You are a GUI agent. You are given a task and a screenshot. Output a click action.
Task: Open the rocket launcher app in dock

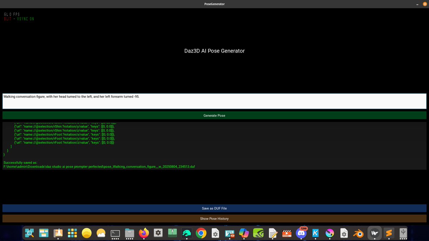[x=58, y=234]
